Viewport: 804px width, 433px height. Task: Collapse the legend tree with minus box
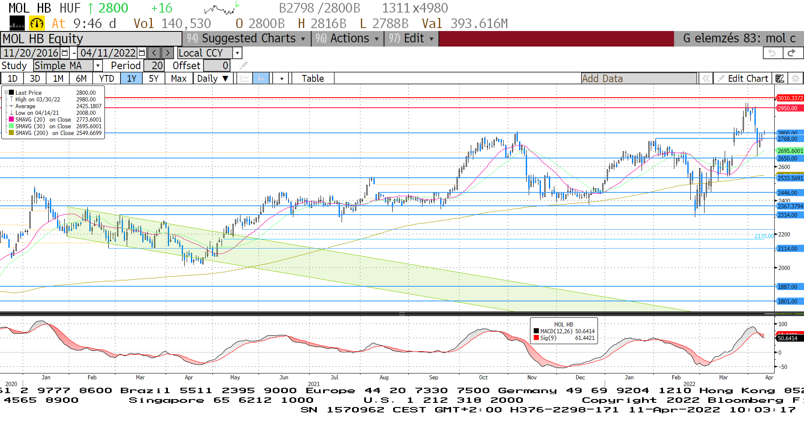point(6,93)
